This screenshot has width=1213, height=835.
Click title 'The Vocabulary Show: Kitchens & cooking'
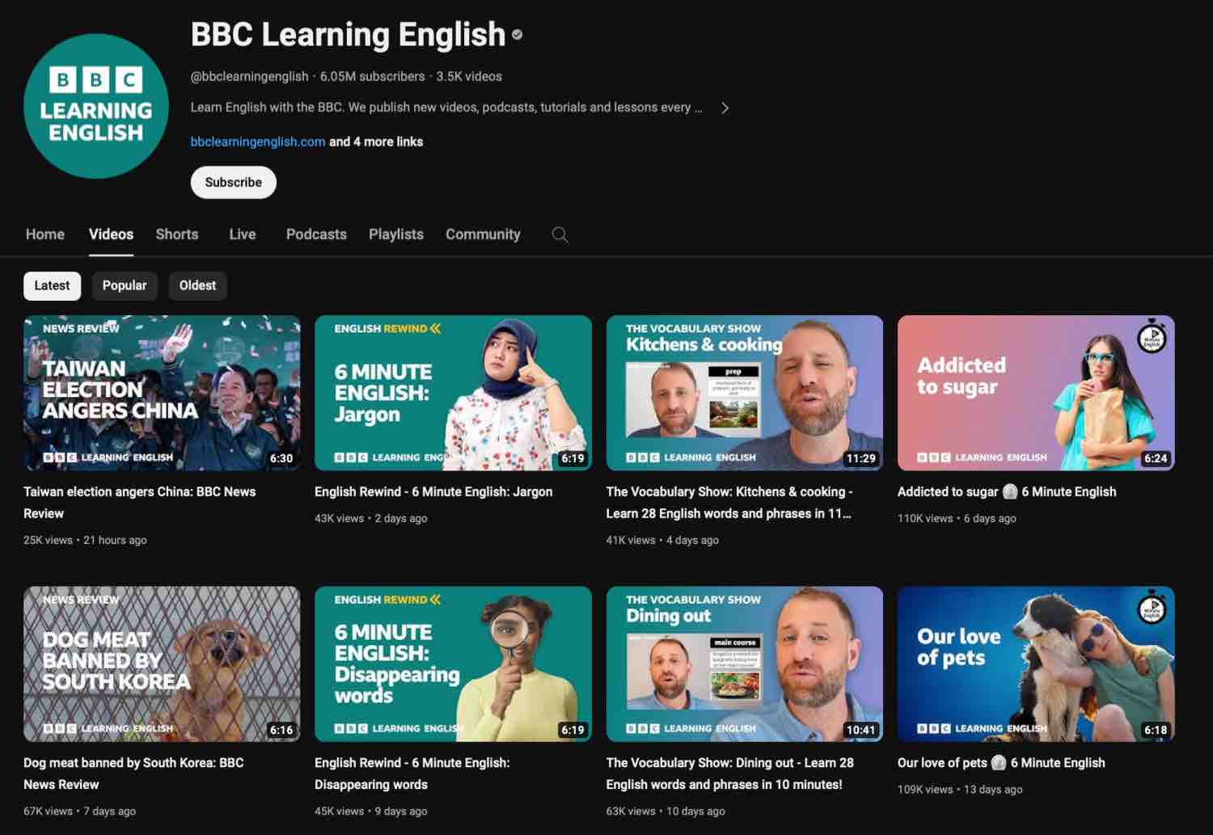[729, 502]
